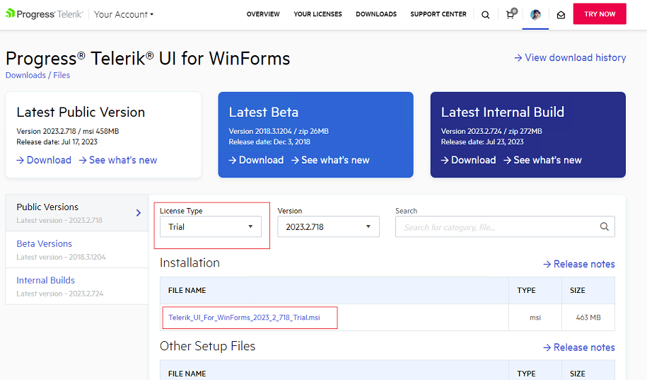See what's new for Latest Public Version
The image size is (647, 380).
pos(118,160)
